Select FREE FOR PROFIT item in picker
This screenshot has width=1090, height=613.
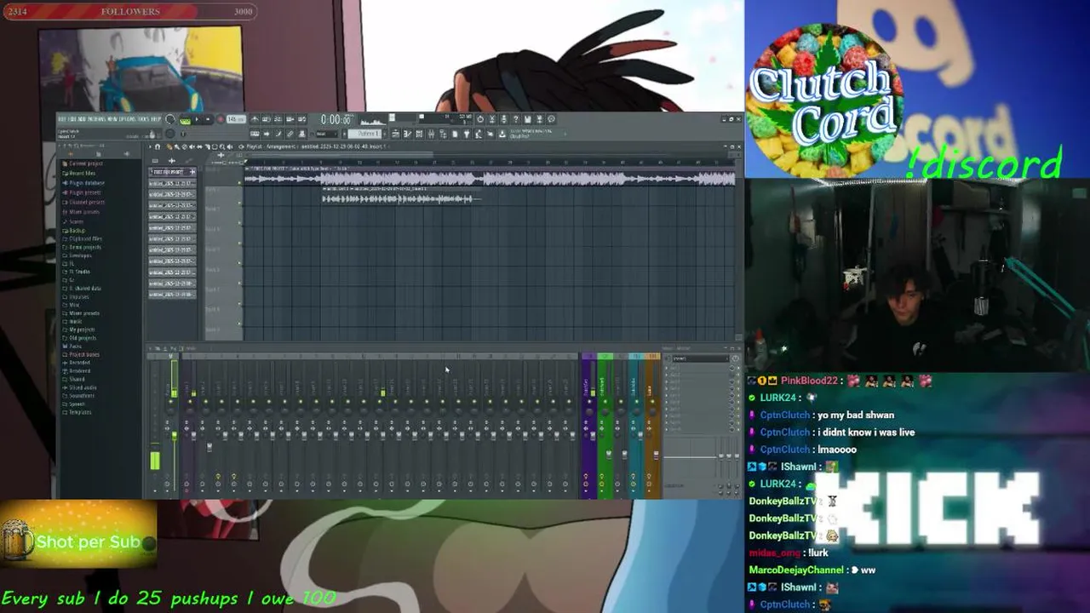pos(172,172)
